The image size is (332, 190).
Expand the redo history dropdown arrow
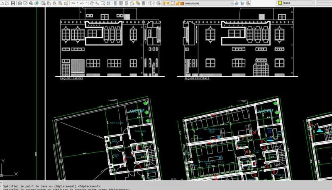coord(86,3)
